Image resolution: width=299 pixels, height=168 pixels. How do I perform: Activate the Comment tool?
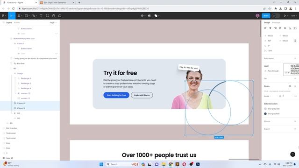pos(60,16)
